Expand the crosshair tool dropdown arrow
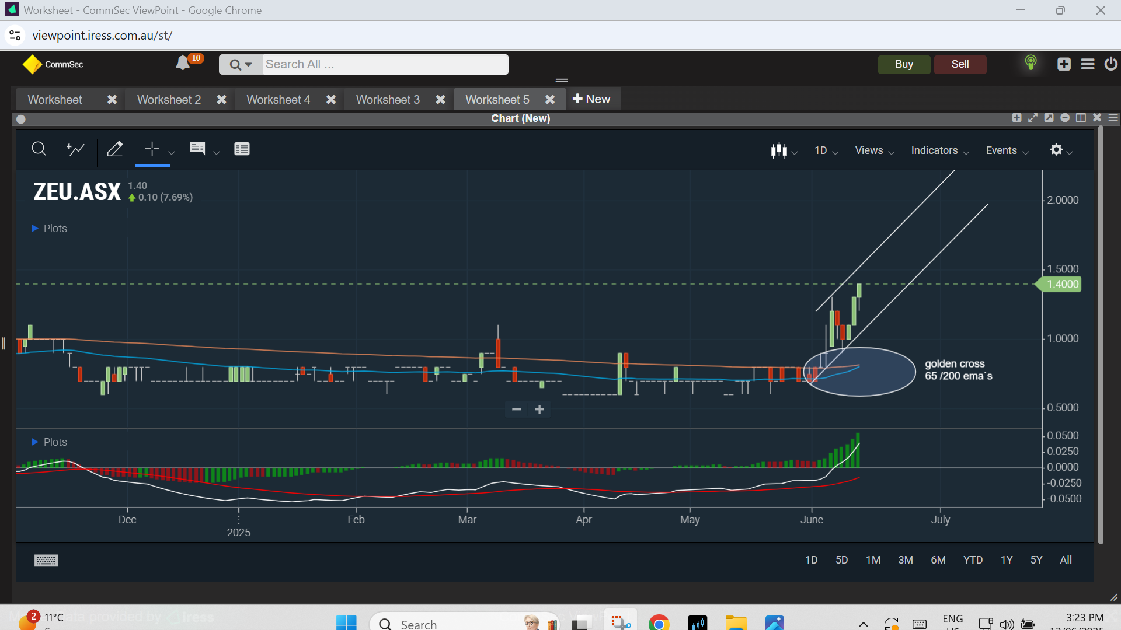The width and height of the screenshot is (1121, 630). (x=172, y=153)
